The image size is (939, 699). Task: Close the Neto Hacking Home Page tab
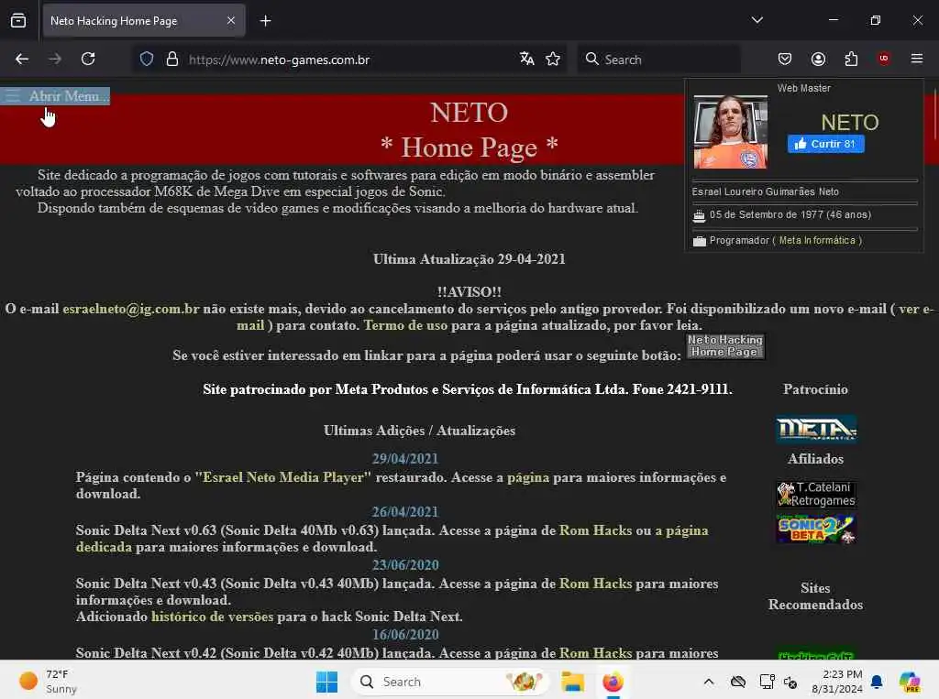[231, 21]
